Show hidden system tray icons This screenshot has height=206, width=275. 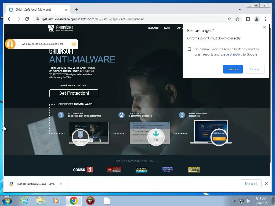pos(235,201)
